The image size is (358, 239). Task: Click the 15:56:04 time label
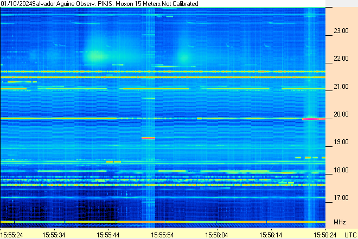click(x=216, y=235)
